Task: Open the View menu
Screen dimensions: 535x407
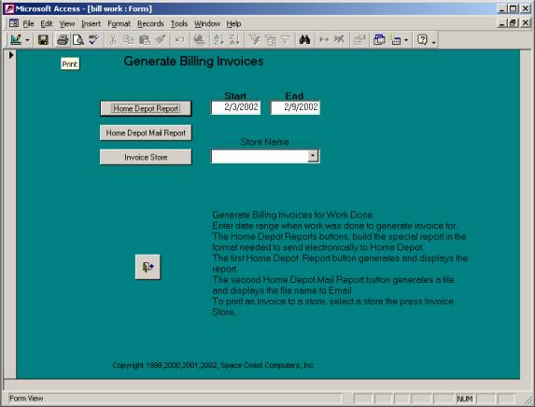Action: tap(67, 23)
